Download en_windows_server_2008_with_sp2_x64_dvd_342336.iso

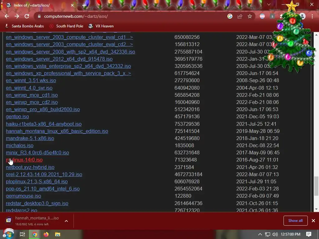[70, 52]
